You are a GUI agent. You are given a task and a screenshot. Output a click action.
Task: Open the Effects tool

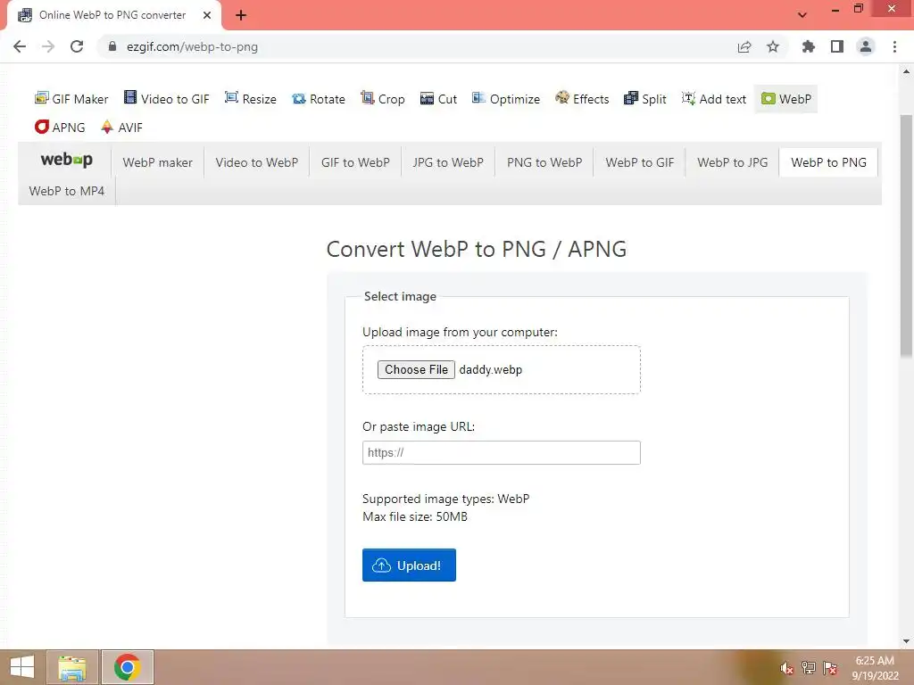(x=582, y=99)
